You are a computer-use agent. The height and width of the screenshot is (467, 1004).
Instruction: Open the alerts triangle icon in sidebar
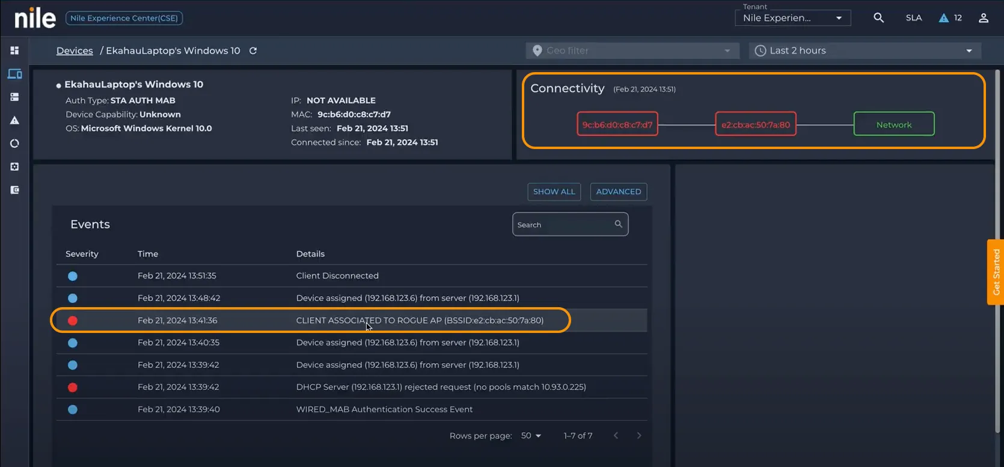(14, 120)
